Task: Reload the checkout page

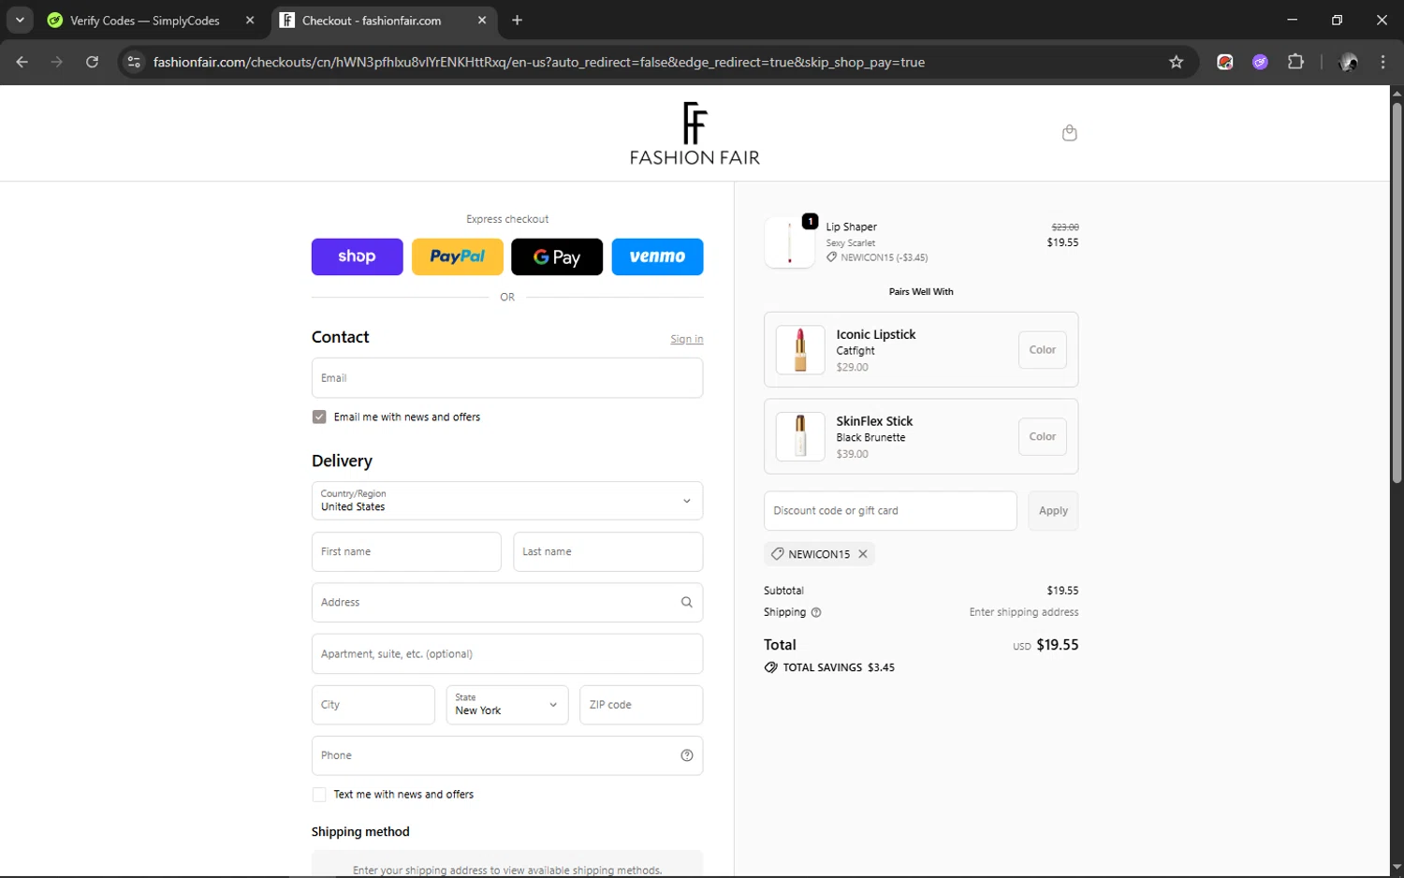Action: 92,62
